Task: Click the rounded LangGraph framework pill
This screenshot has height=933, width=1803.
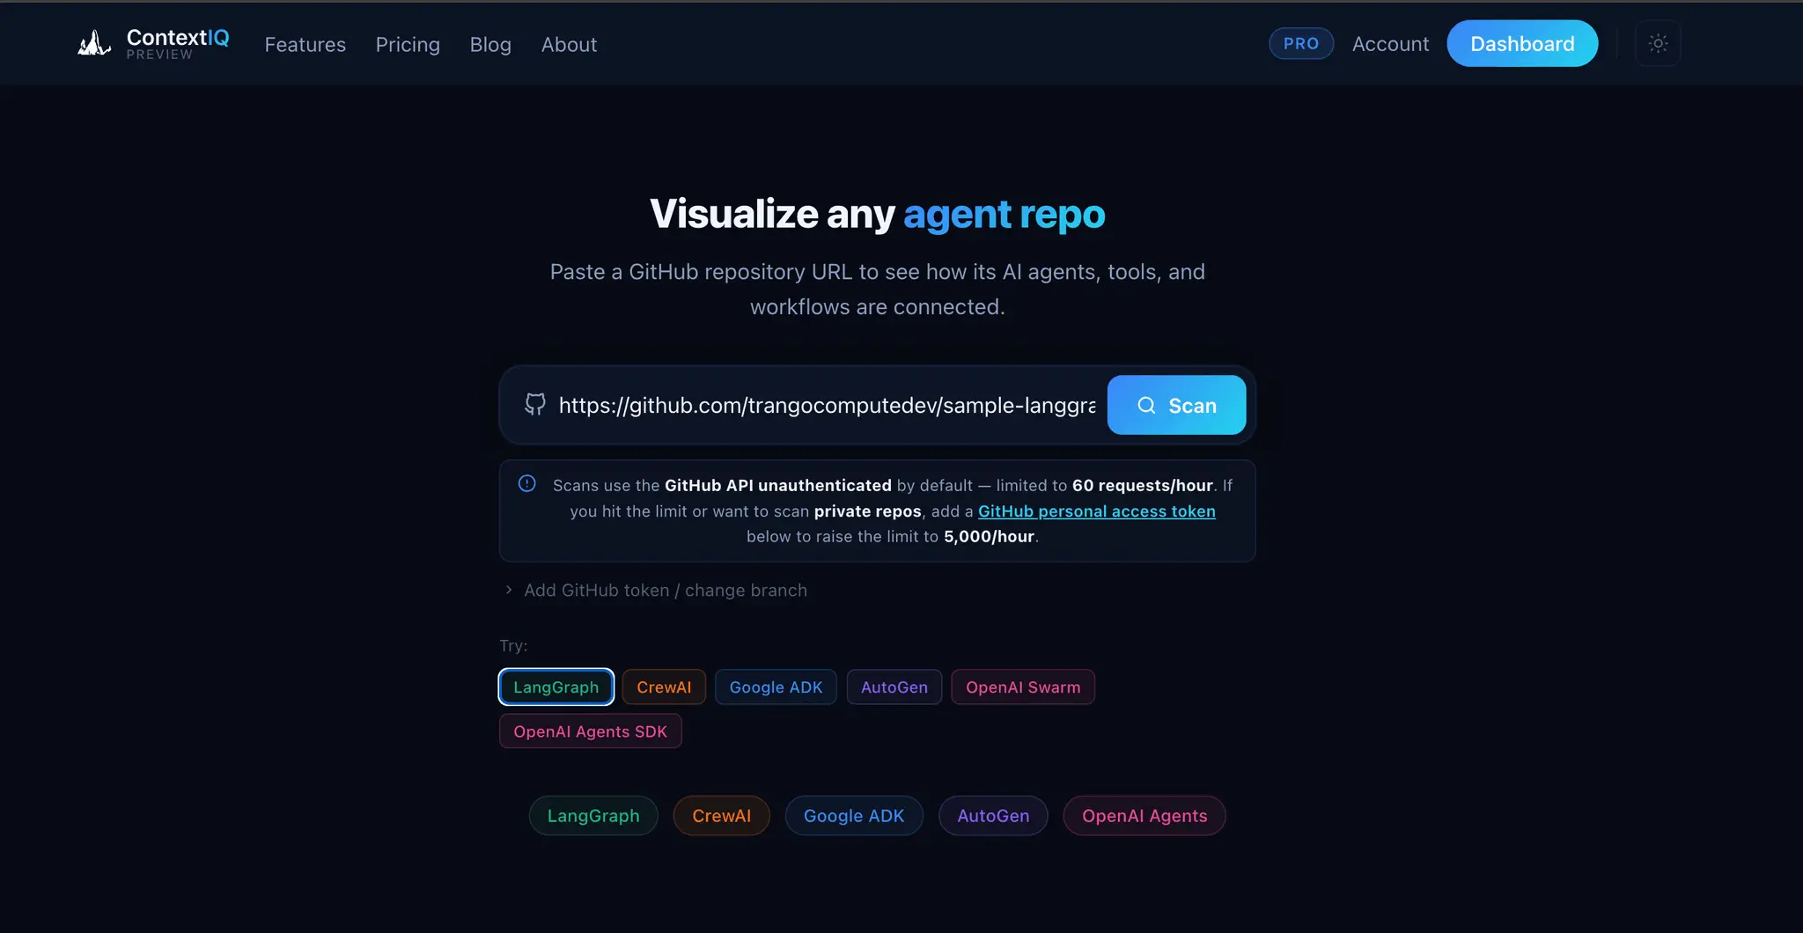Action: pyautogui.click(x=593, y=816)
